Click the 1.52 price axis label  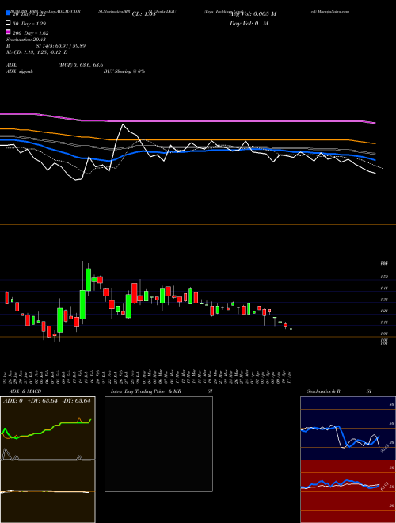click(384, 277)
